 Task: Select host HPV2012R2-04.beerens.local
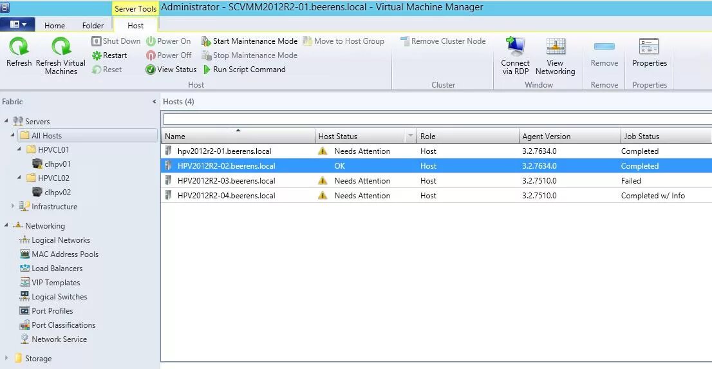point(436,195)
